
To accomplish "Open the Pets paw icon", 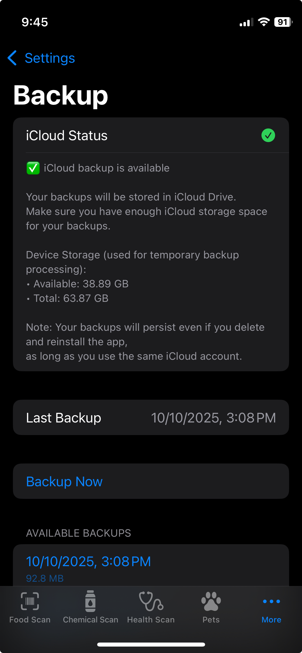I will (x=211, y=602).
